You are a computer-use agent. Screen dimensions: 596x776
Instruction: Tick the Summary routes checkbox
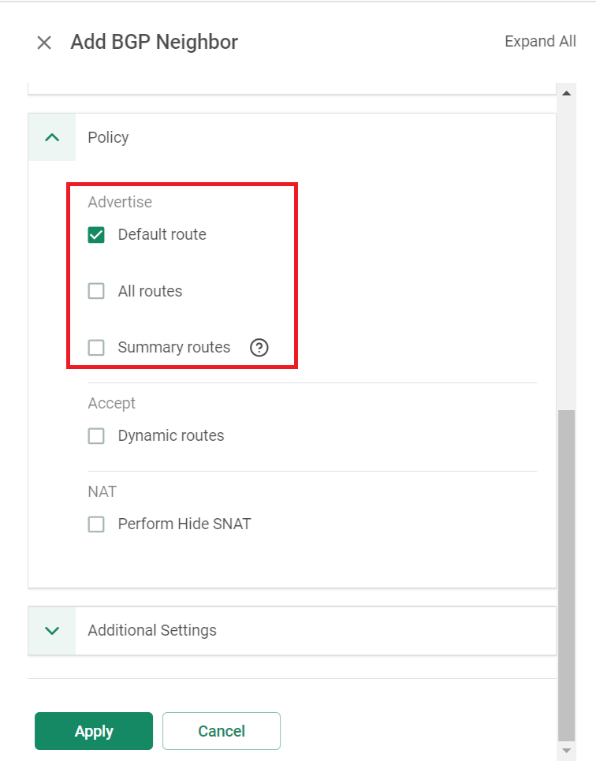(x=96, y=348)
